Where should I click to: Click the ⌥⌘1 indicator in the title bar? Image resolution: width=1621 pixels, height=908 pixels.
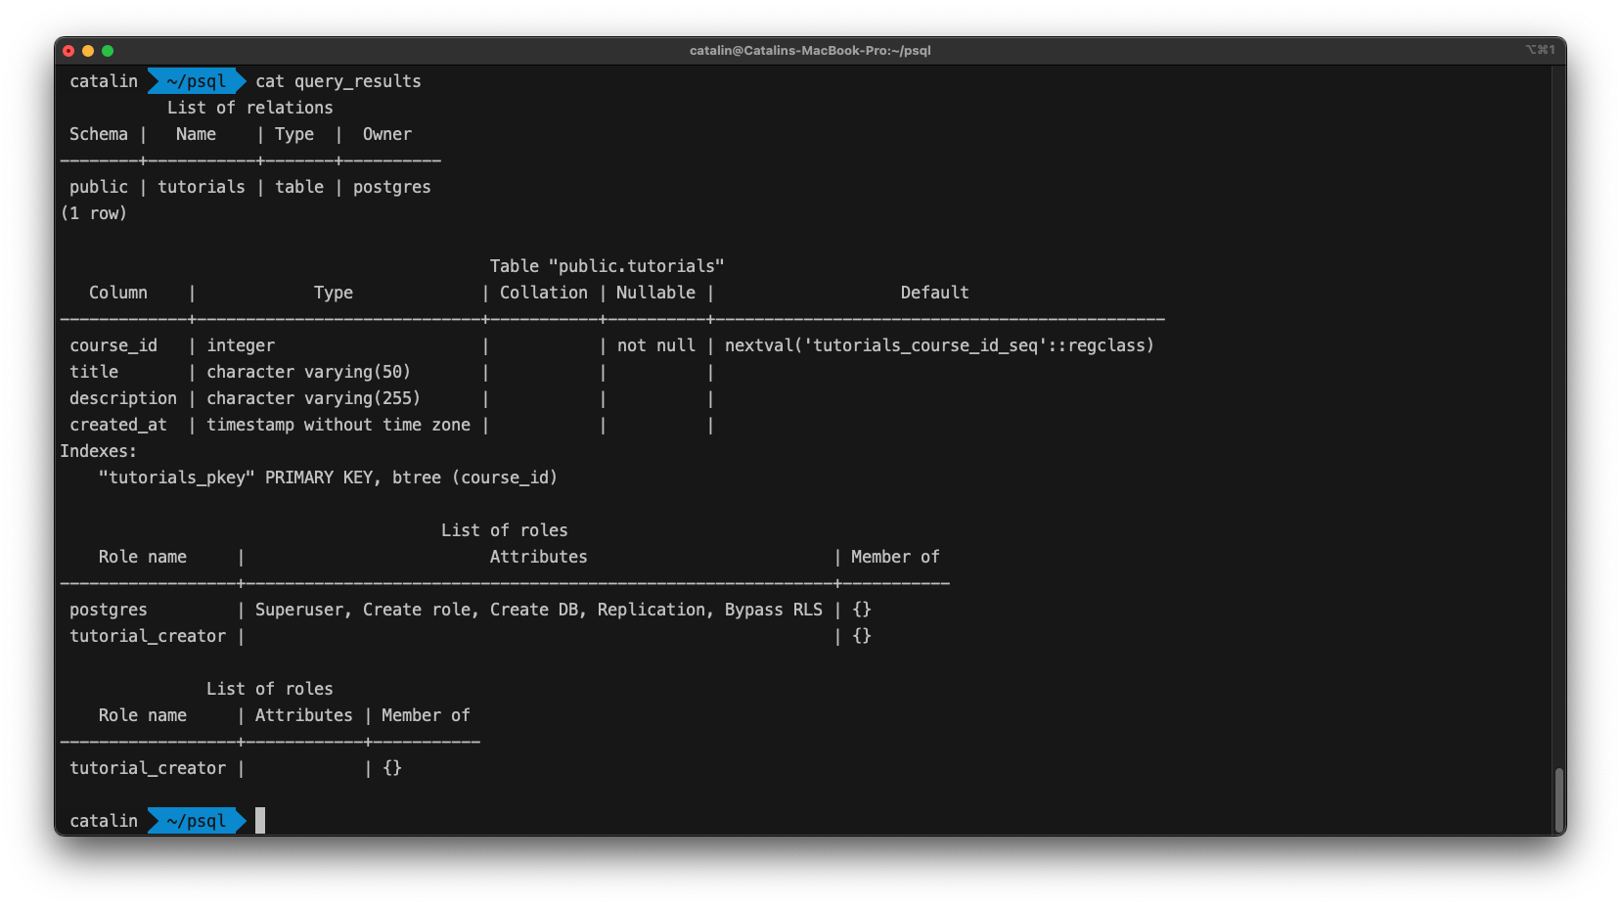[1540, 50]
